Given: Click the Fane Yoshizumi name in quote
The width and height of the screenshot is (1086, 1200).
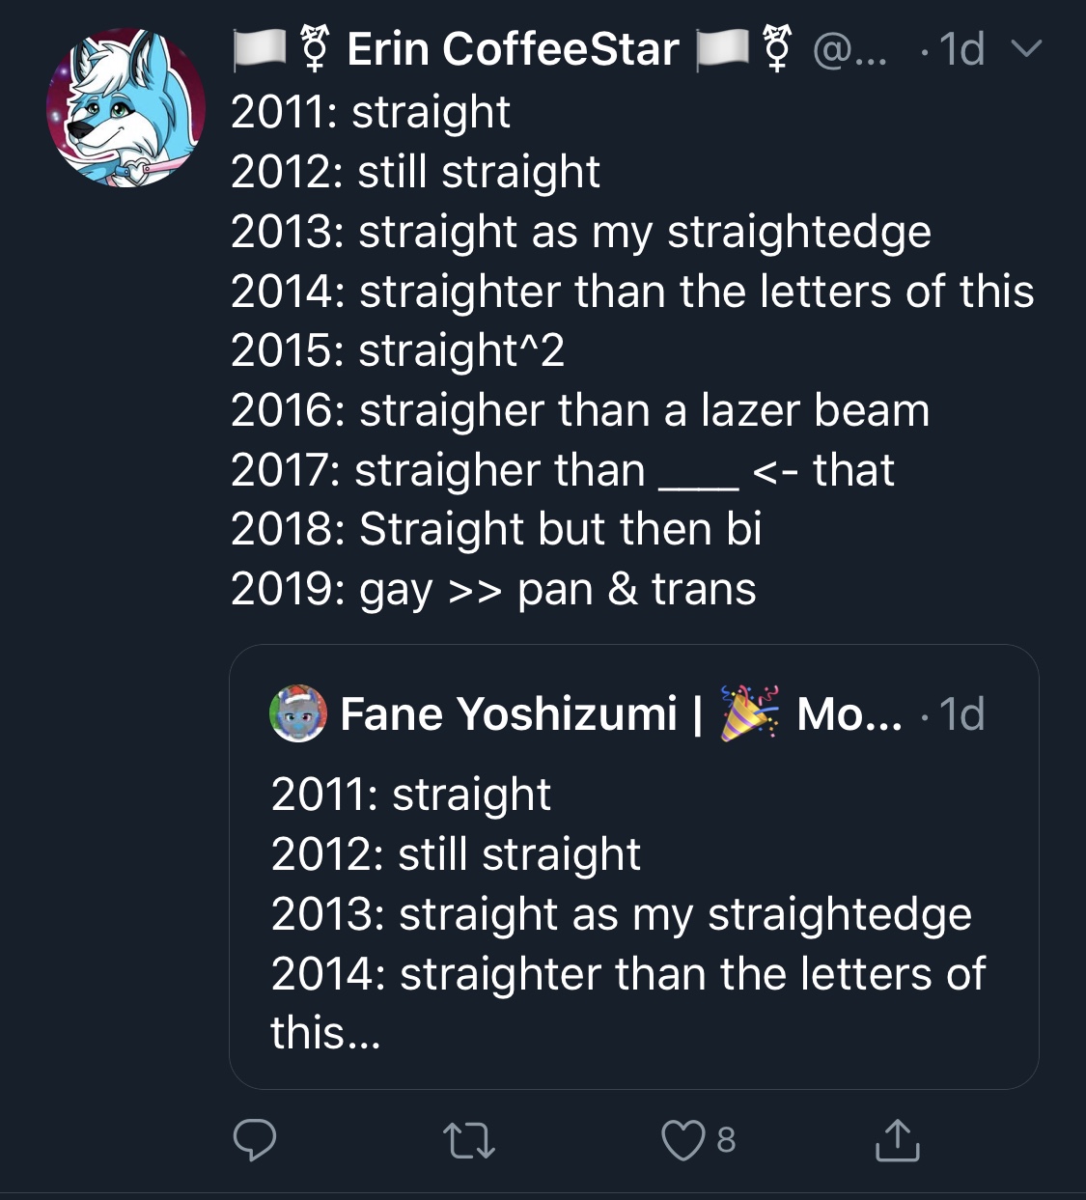Looking at the screenshot, I should pyautogui.click(x=509, y=714).
